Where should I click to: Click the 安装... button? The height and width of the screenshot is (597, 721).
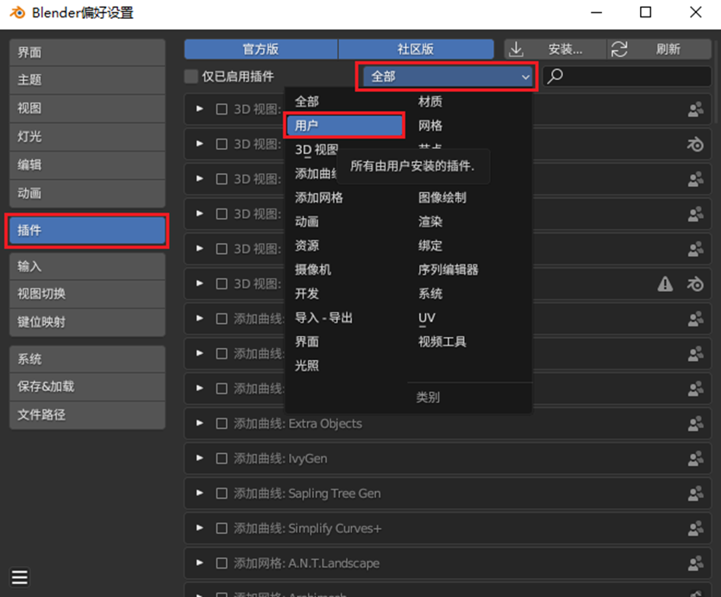pyautogui.click(x=555, y=49)
